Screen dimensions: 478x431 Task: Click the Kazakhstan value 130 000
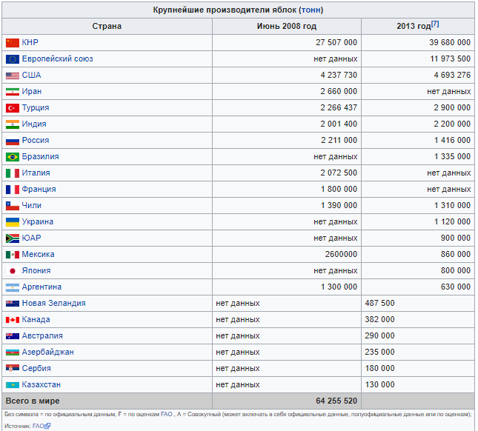(x=380, y=385)
